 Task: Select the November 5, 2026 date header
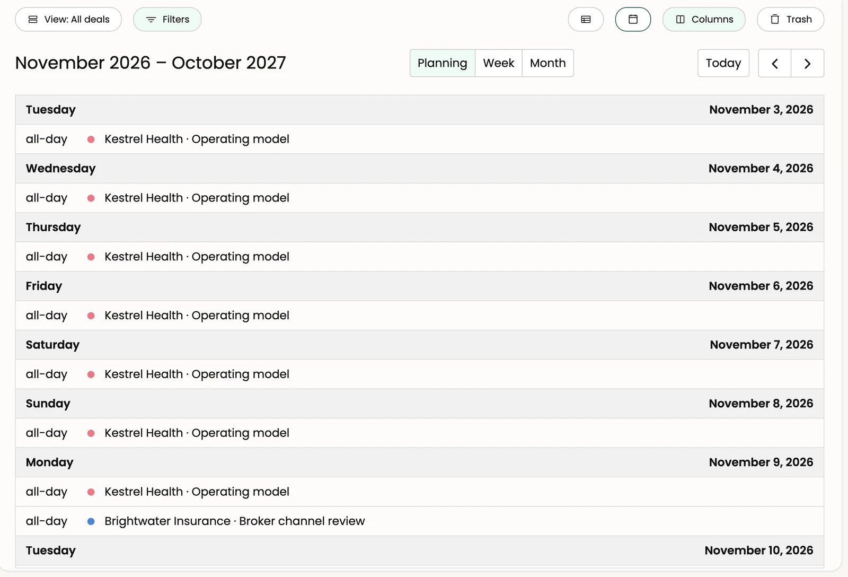tap(761, 228)
